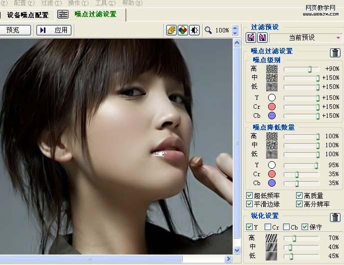The height and width of the screenshot is (265, 344).
Task: Toggle 保守 conservative sharpening checkbox
Action: pyautogui.click(x=305, y=227)
